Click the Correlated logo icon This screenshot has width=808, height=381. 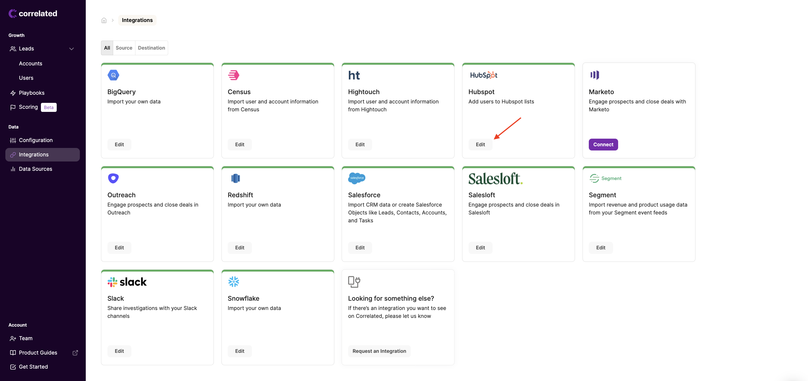tap(12, 14)
